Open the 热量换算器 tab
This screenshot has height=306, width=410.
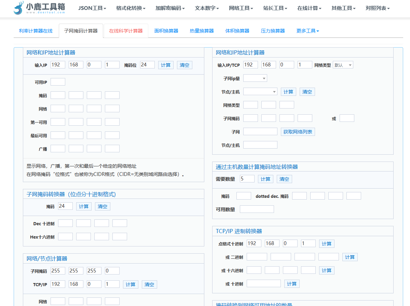coord(202,31)
